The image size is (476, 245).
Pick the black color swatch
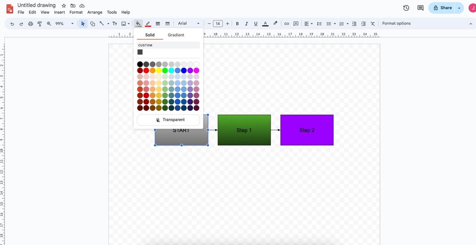(140, 64)
